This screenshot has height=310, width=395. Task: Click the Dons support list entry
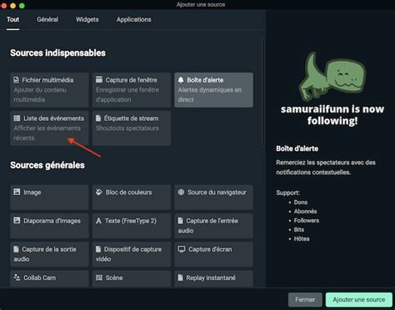point(301,202)
